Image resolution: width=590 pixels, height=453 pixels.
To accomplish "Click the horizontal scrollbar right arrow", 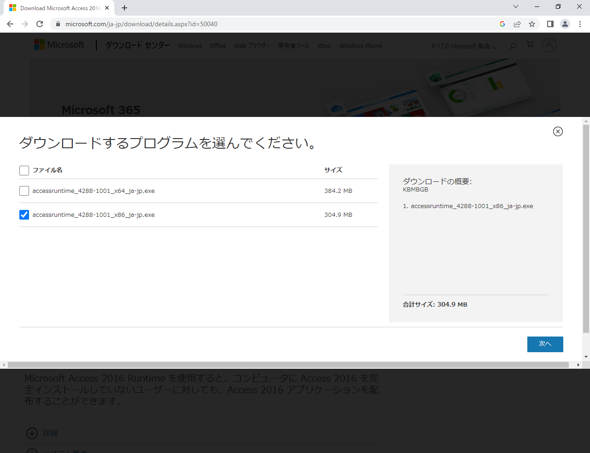I will [578, 365].
